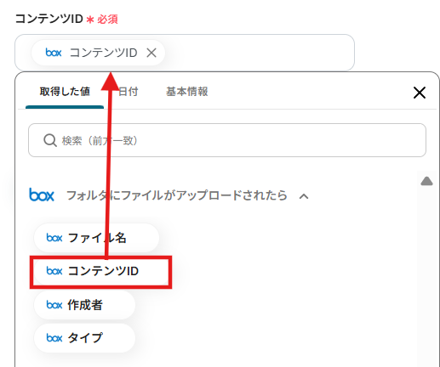This screenshot has width=440, height=367.
Task: Close the value picker panel
Action: pyautogui.click(x=420, y=93)
